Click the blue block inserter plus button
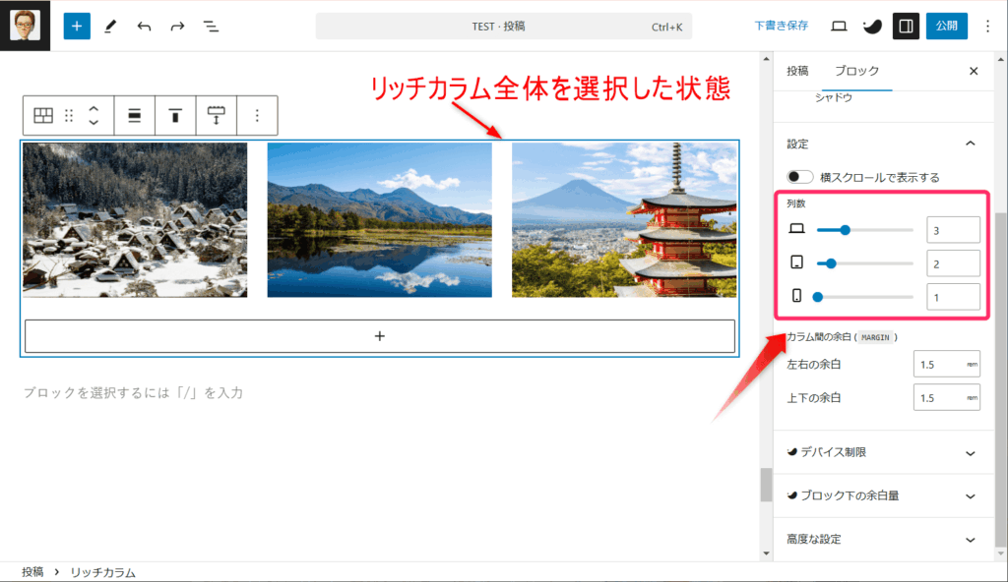 (x=77, y=26)
